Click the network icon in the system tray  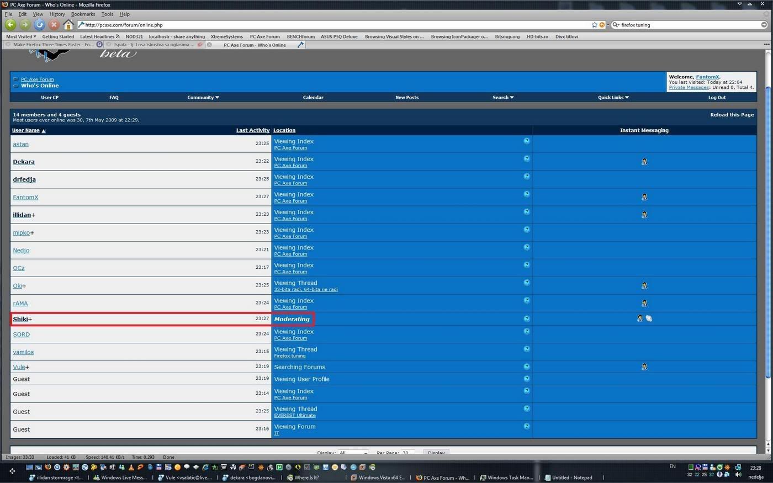738,467
